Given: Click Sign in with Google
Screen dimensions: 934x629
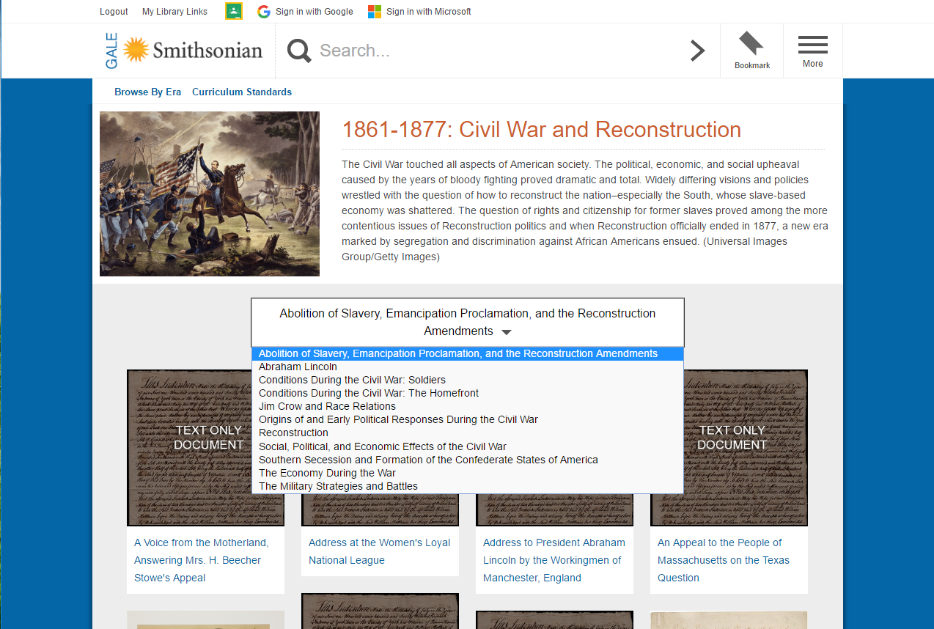Looking at the screenshot, I should click(x=314, y=12).
